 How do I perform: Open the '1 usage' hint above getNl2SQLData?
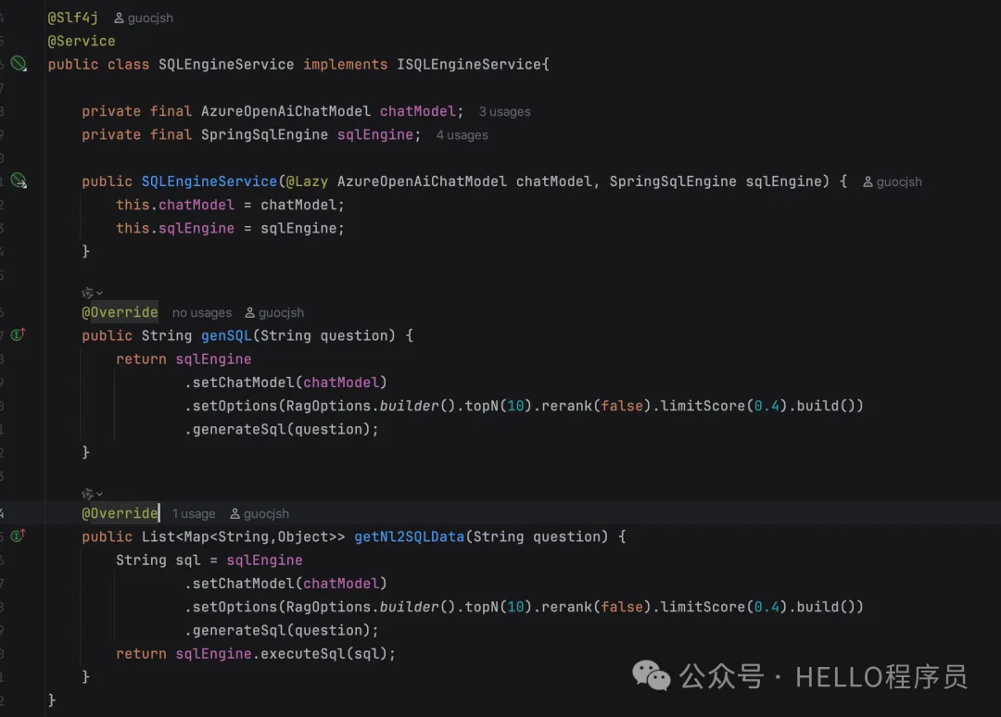(x=193, y=514)
